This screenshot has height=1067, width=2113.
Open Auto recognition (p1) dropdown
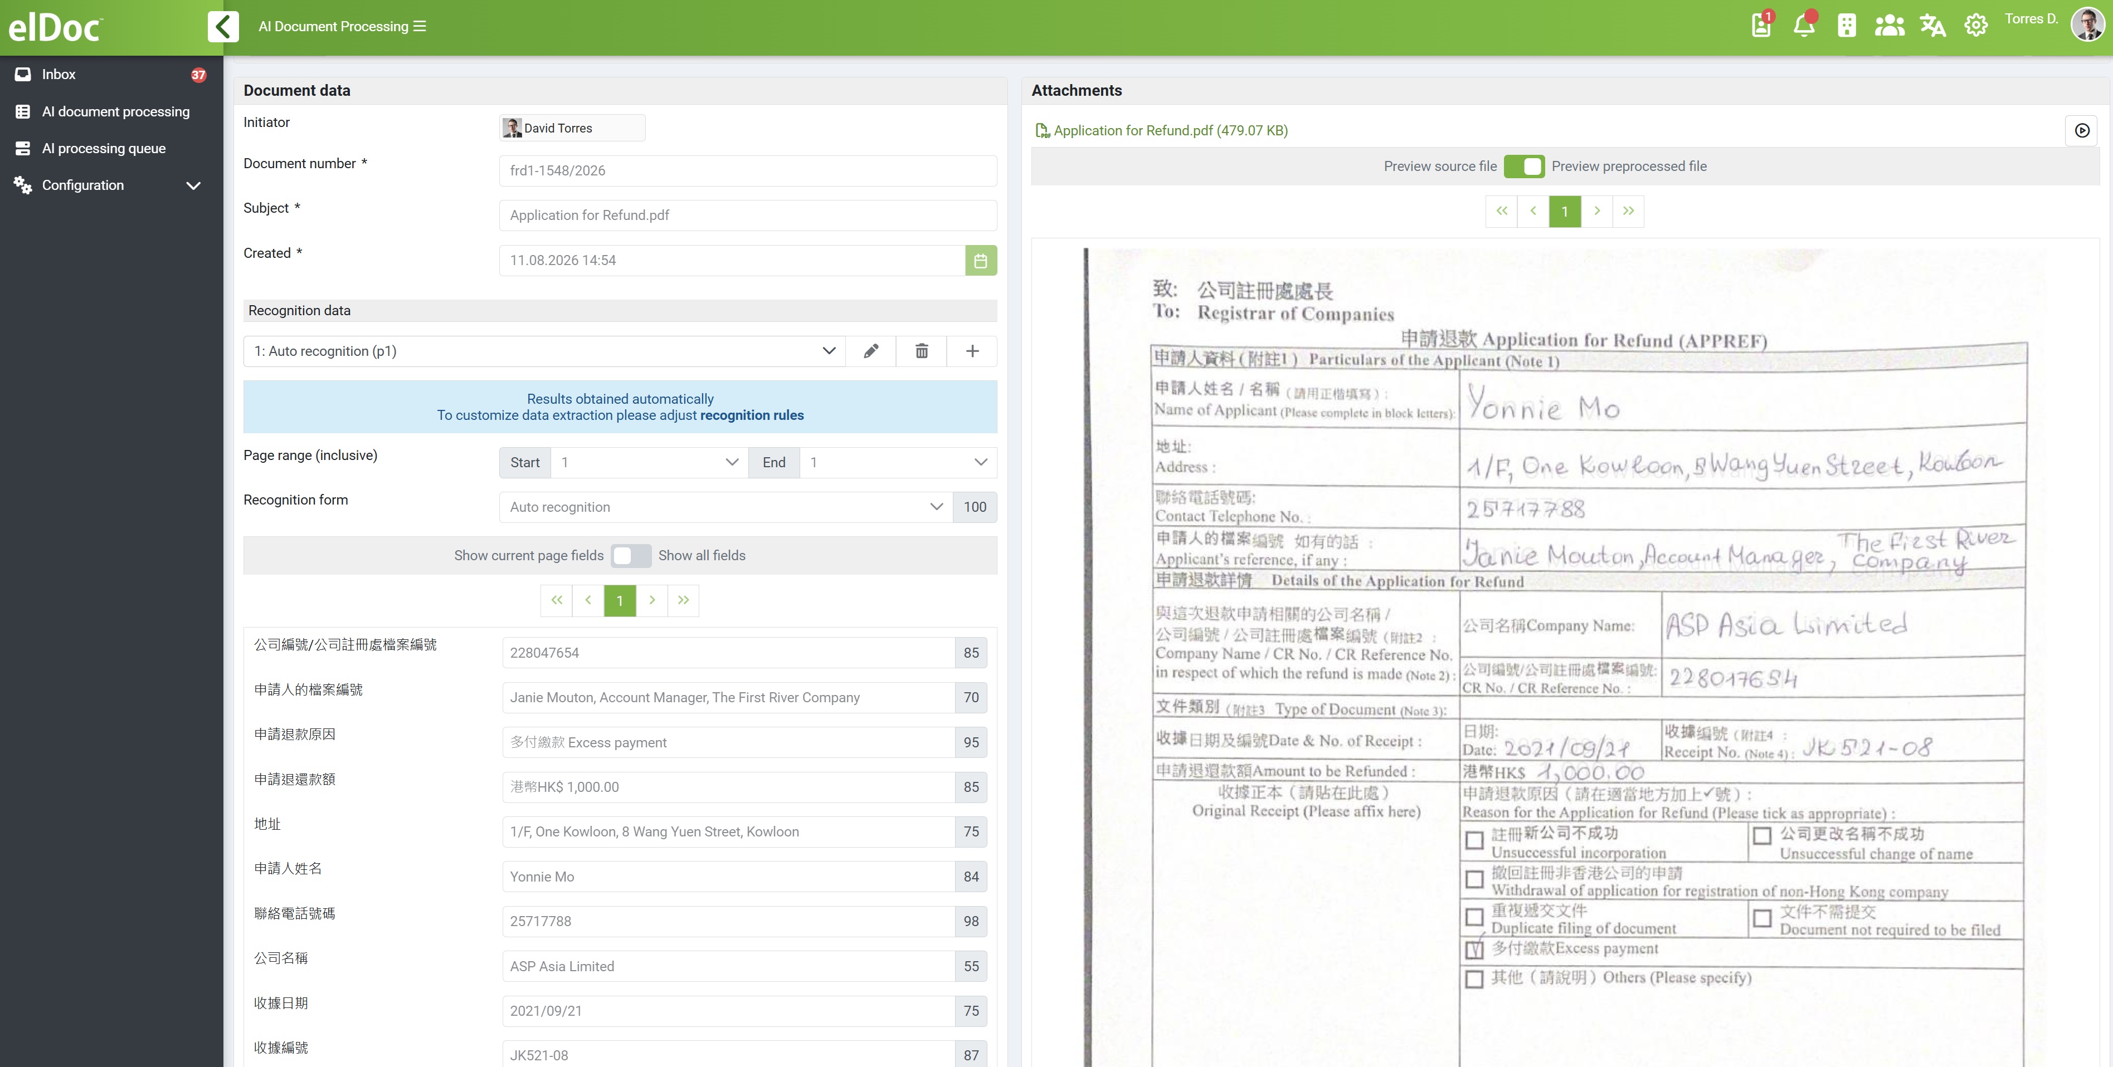coord(544,351)
